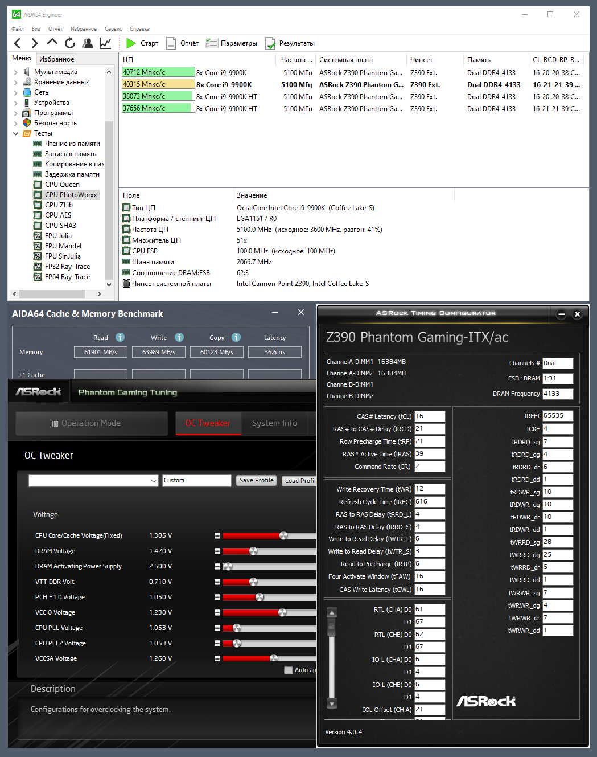Expand the Мультимедиа tree node
The height and width of the screenshot is (757, 597).
(15, 72)
